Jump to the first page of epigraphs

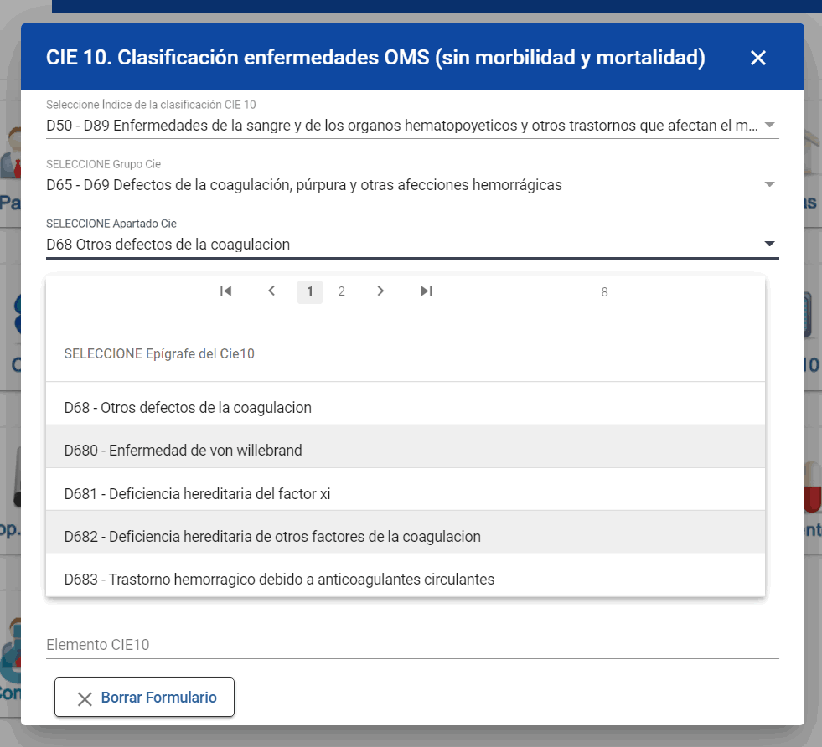[x=225, y=291]
